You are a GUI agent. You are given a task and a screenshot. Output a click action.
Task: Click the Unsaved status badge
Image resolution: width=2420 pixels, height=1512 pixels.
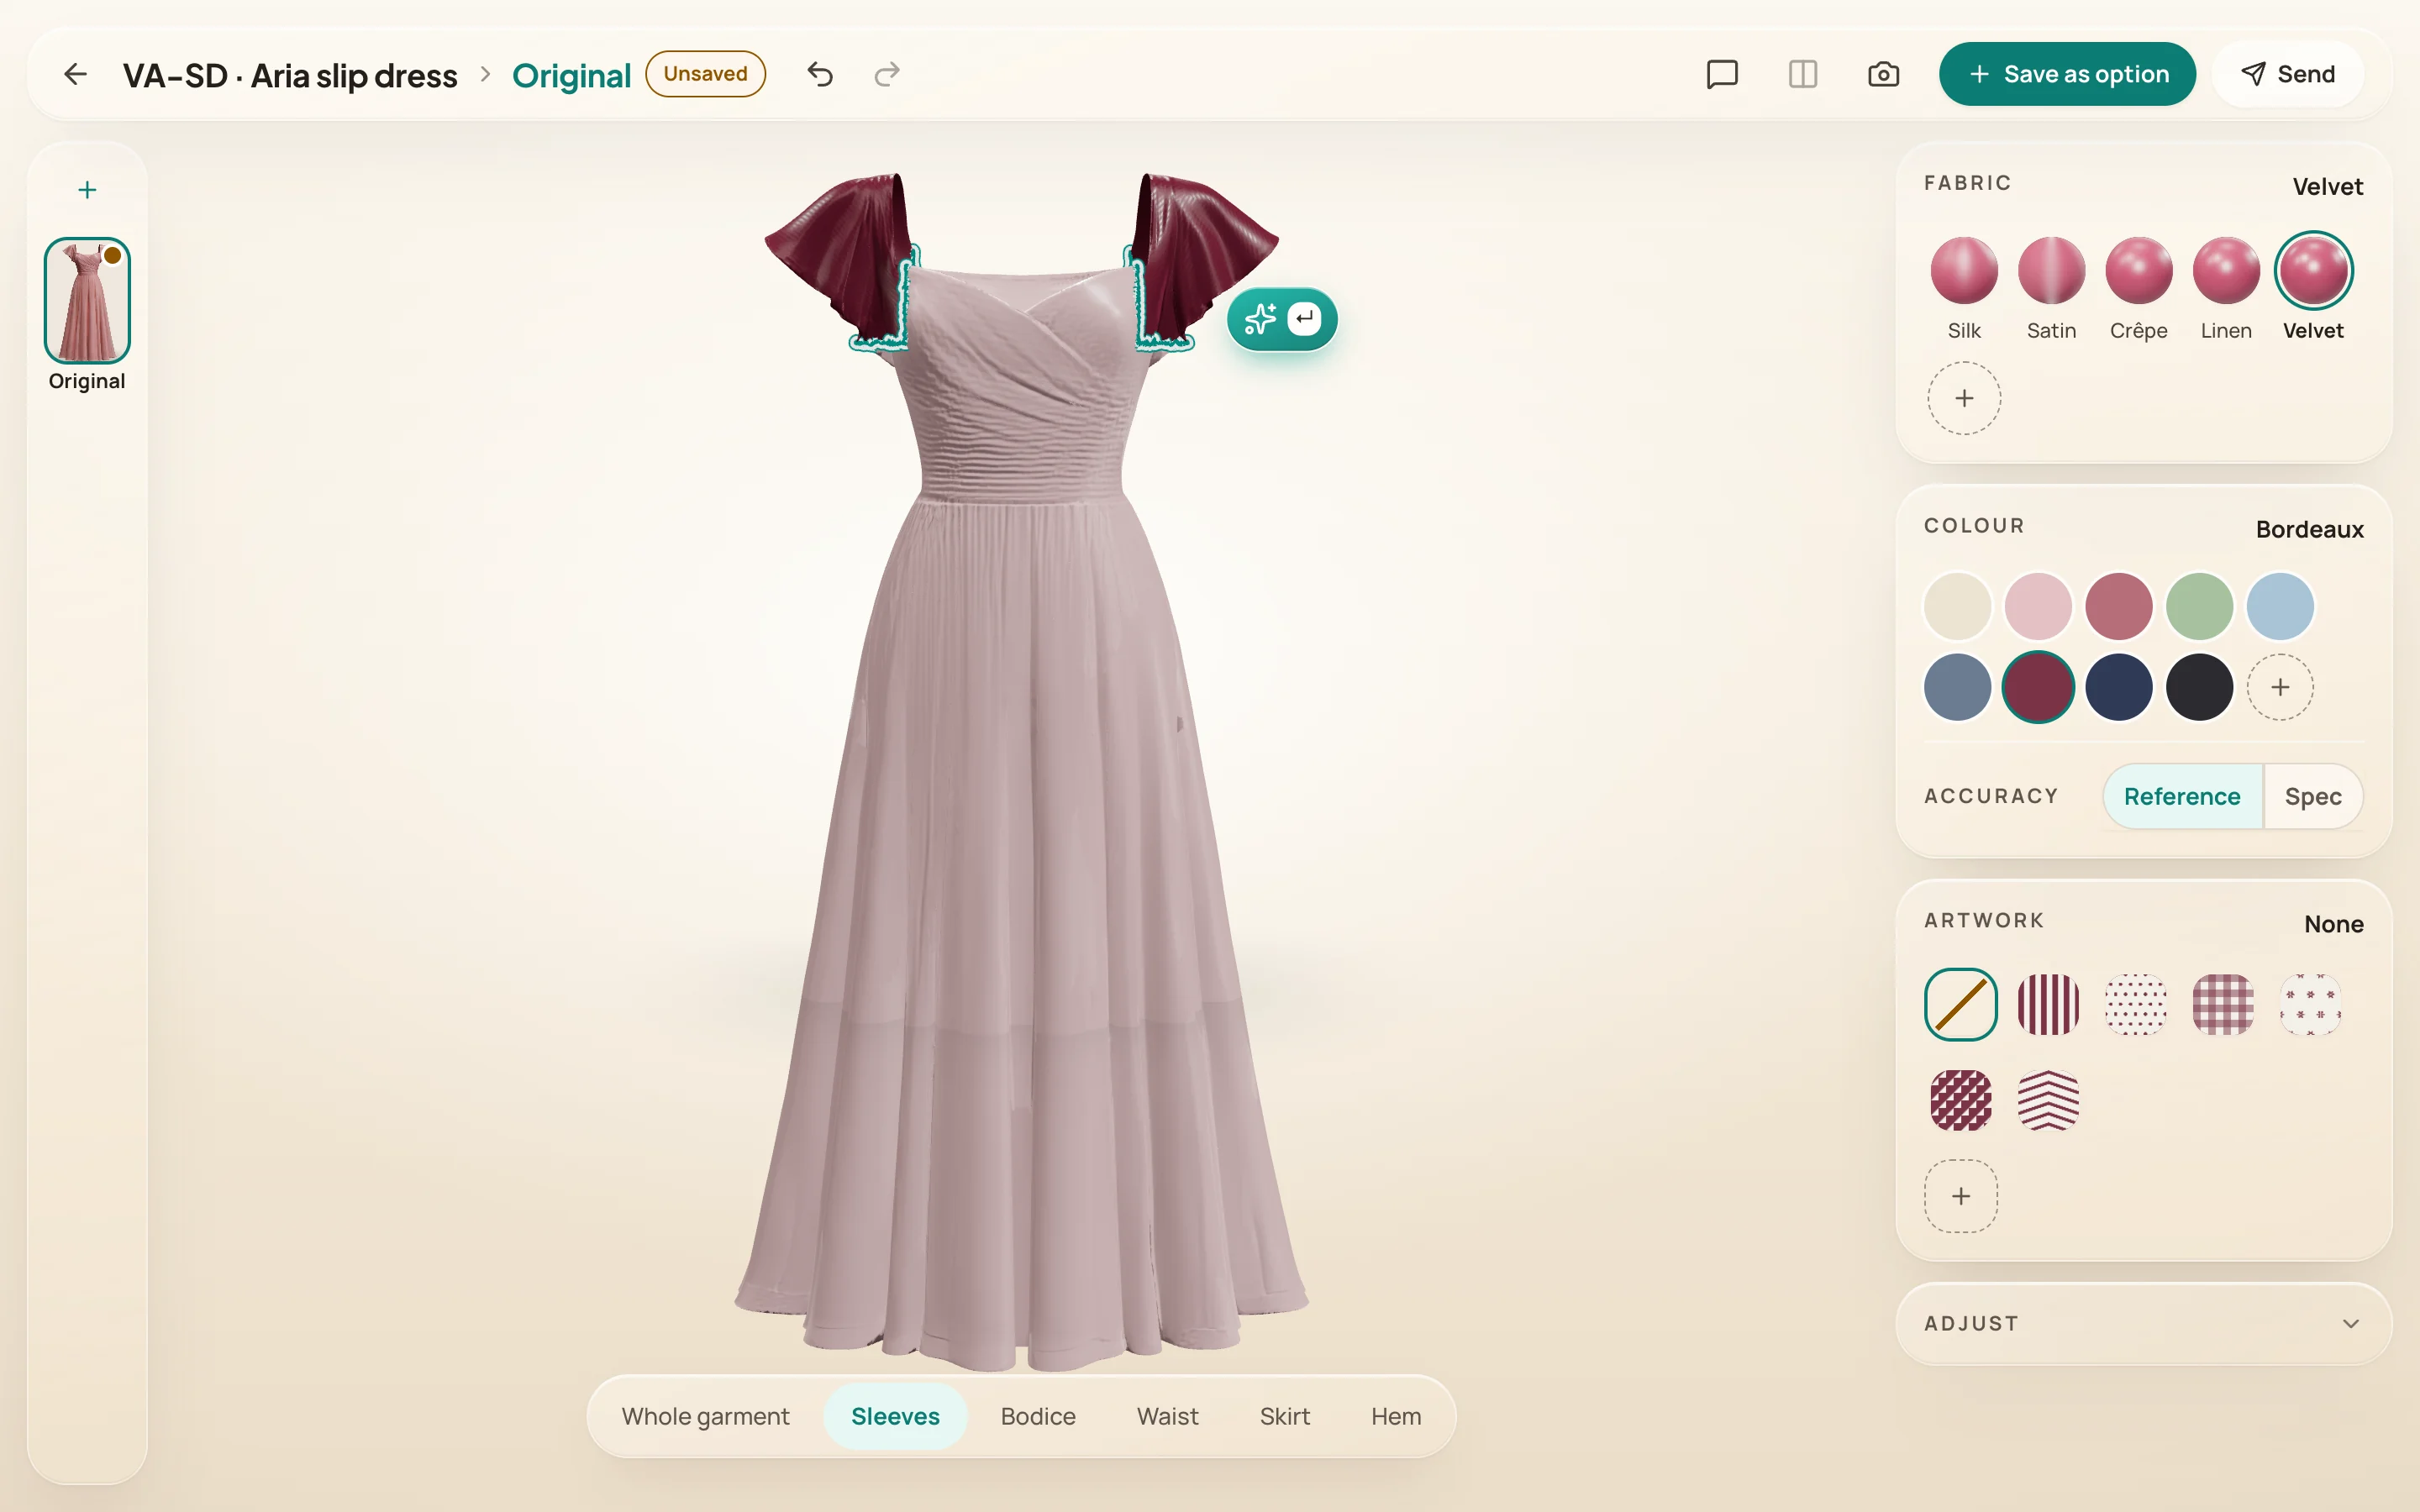click(x=705, y=74)
